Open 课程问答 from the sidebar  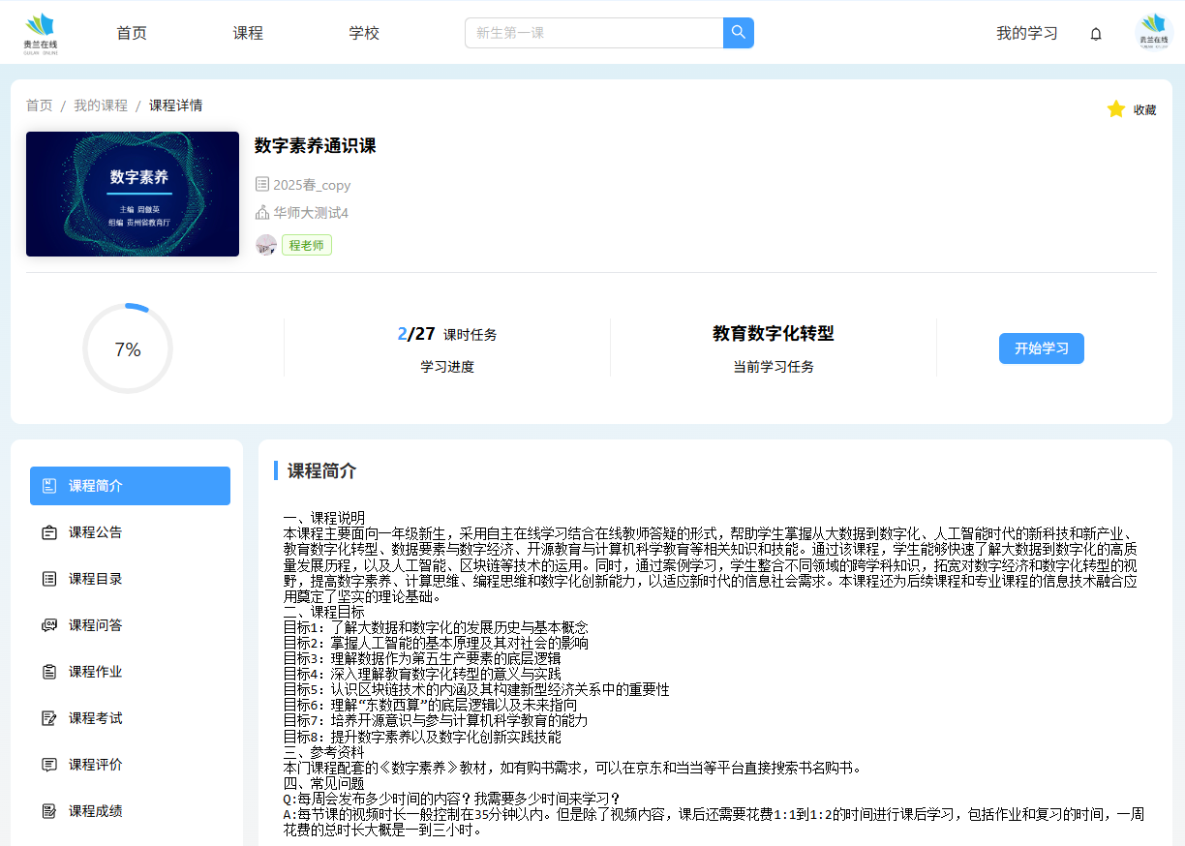coord(95,625)
